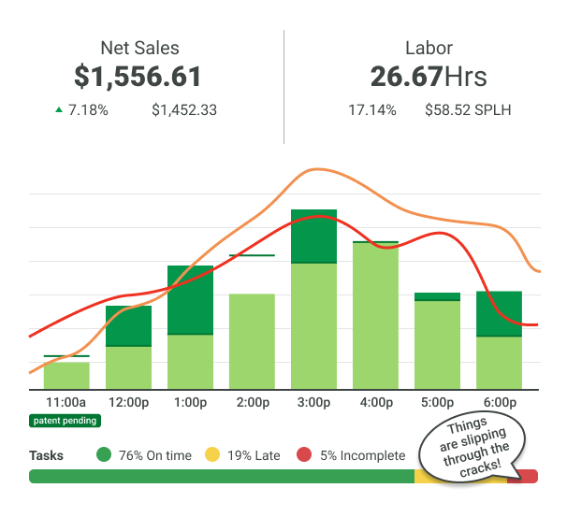Click the 5:00p bar in chart
Viewport: 567px width, 517px height.
[437, 342]
